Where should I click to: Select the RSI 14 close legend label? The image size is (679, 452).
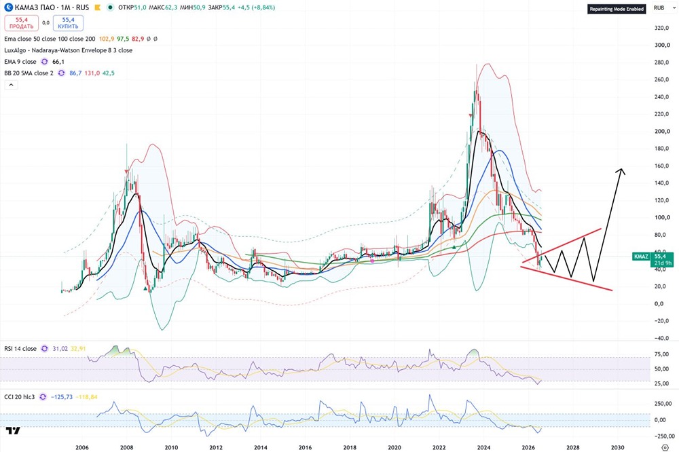click(20, 349)
